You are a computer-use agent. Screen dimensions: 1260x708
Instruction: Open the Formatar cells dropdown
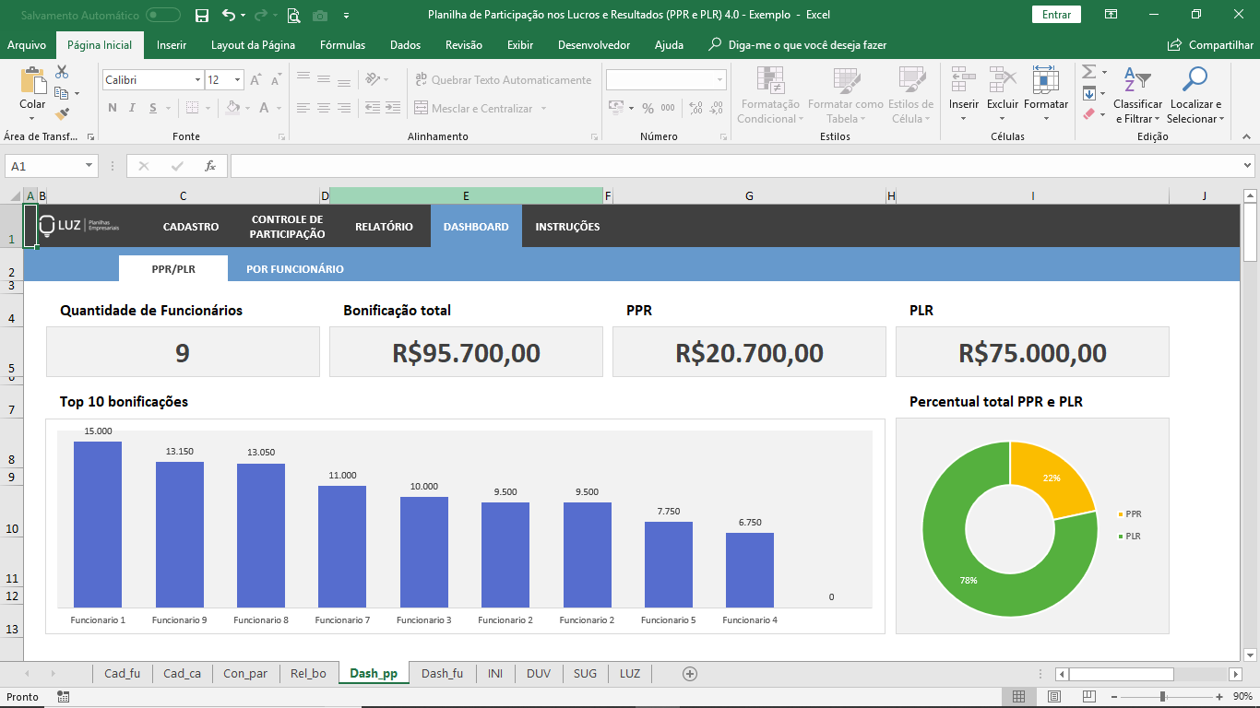coord(1046,95)
